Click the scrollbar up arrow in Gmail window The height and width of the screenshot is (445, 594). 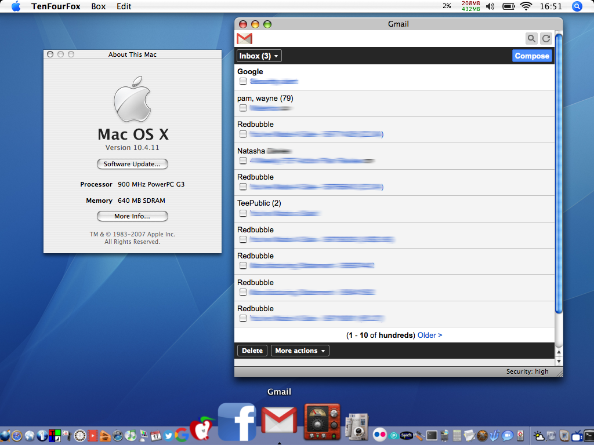559,352
